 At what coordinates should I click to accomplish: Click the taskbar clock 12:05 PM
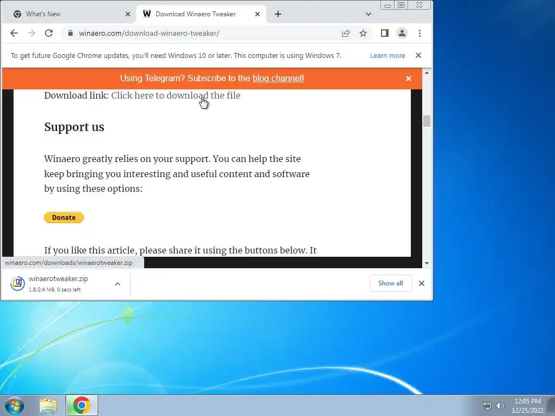[527, 401]
